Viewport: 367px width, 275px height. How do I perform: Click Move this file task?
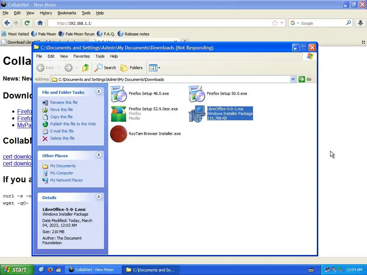(61, 110)
